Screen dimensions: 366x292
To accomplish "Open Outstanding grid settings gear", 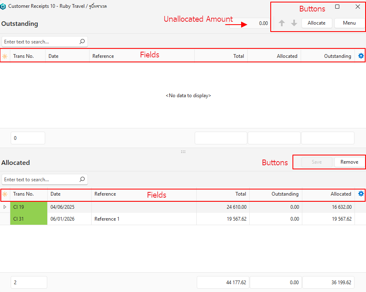I will [361, 56].
